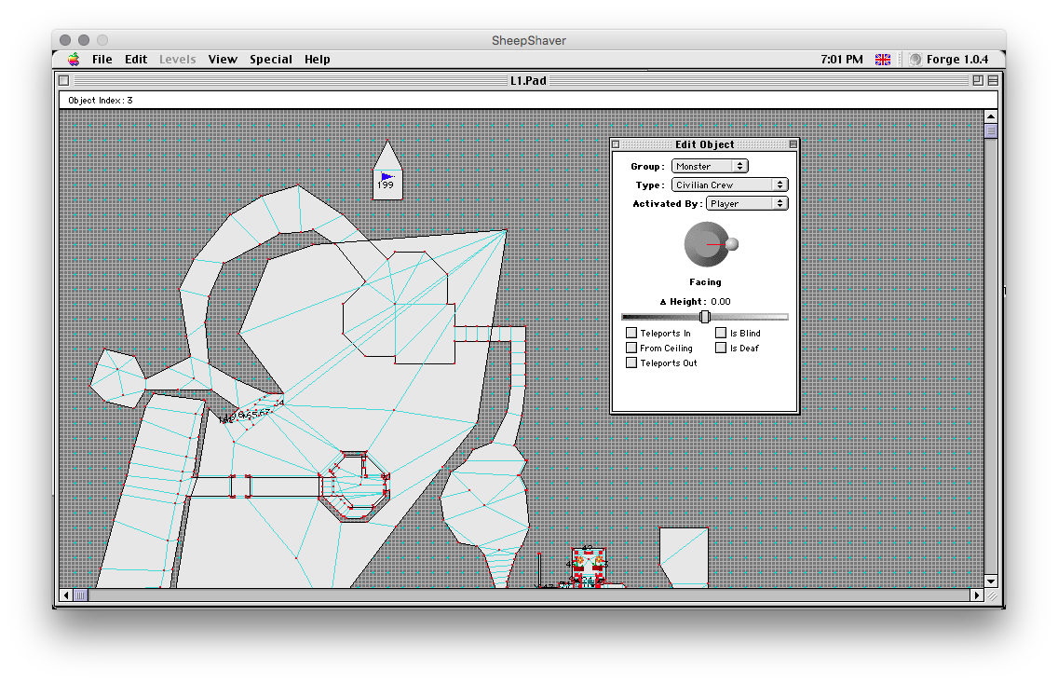This screenshot has height=684, width=1058.
Task: Open the View menu
Action: (223, 60)
